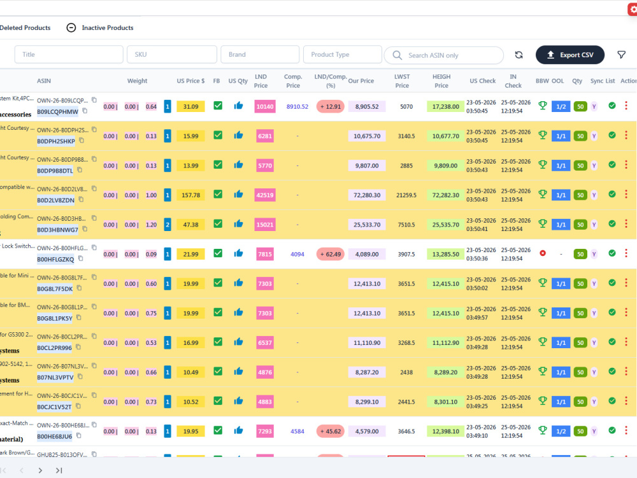Click thumbs-up icon in B00HE68JU6 row
637x478 pixels.
(x=238, y=430)
